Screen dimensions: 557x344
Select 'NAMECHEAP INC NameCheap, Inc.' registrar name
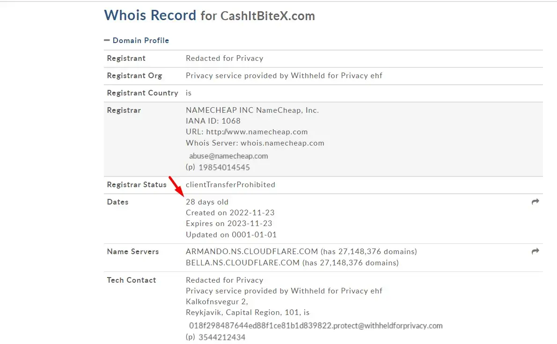pyautogui.click(x=252, y=110)
